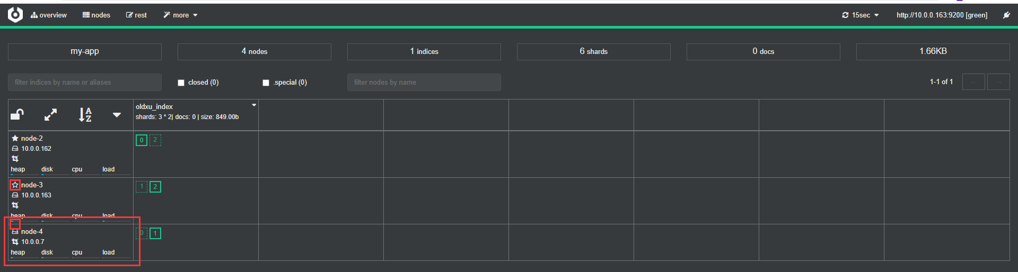
Task: Select primary shard 1 on node-4
Action: 155,233
